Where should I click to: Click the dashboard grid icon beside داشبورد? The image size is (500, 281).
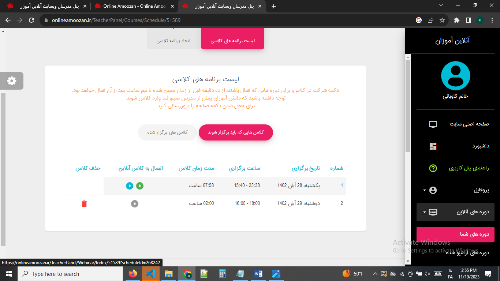(433, 146)
